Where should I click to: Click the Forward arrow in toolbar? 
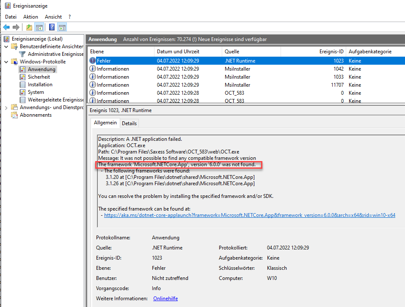(x=16, y=27)
